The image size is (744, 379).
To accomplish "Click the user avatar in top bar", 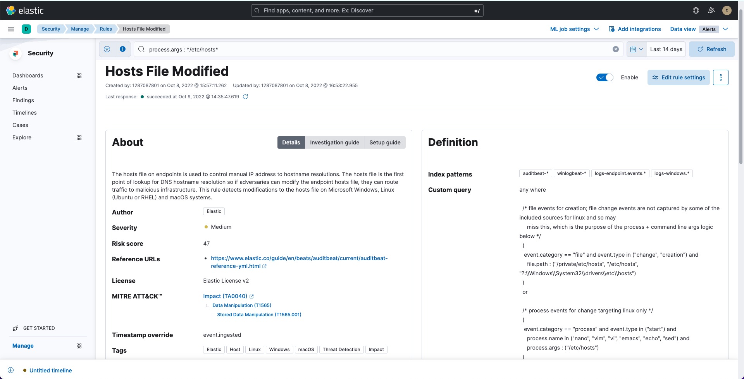I will (727, 10).
